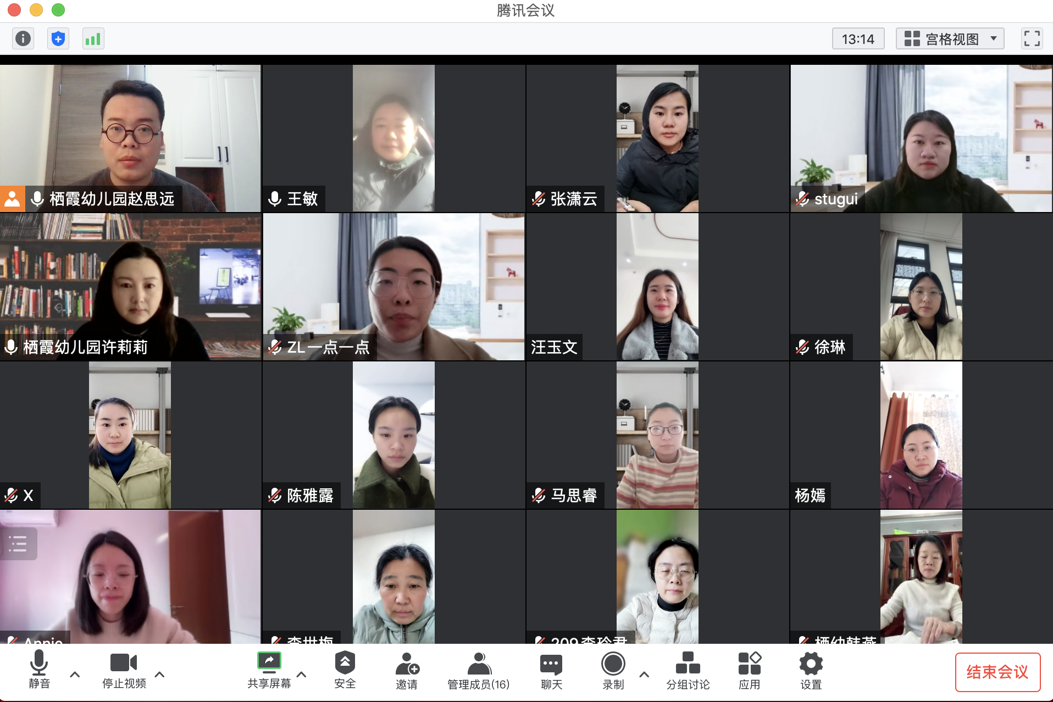The image size is (1053, 702).
Task: Expand video options arrow beside 停止视频
Action: point(160,675)
